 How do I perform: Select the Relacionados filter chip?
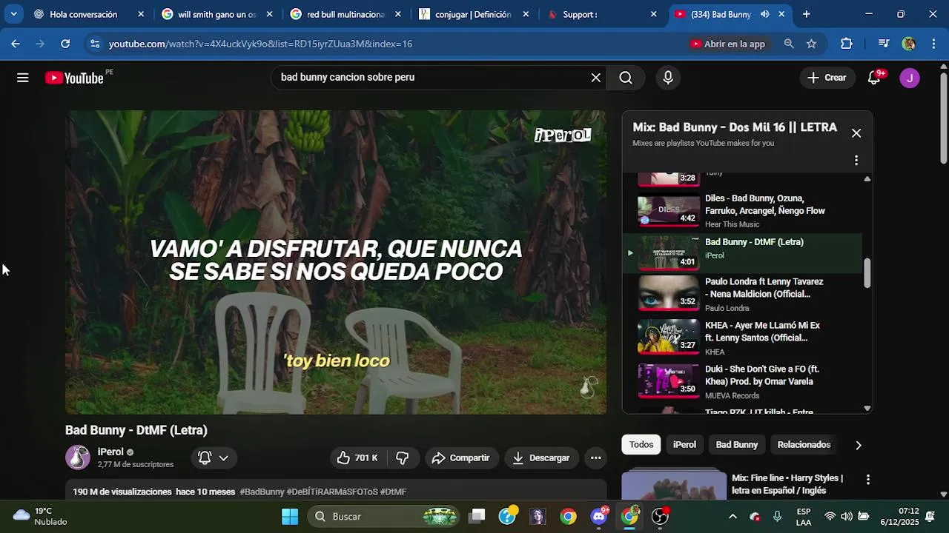tap(804, 445)
